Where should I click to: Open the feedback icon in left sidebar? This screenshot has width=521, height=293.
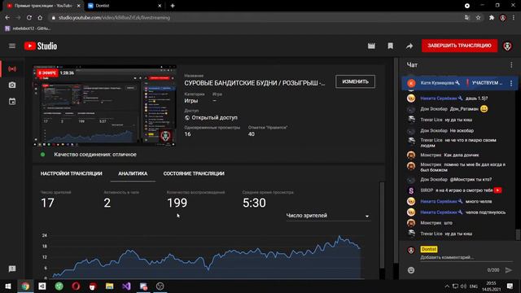(x=12, y=269)
